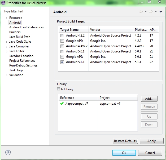Click in the type filter text field

pos(25,11)
